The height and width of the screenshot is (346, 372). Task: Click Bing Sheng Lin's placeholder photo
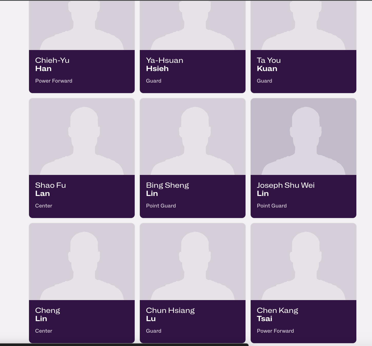pyautogui.click(x=193, y=137)
